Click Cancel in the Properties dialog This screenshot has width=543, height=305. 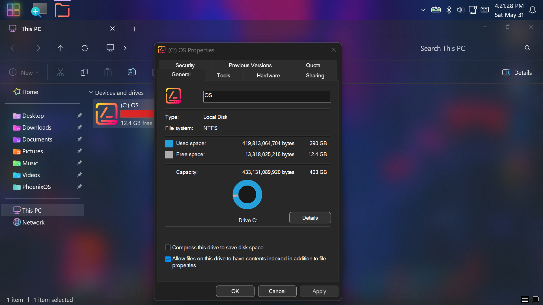coord(277,291)
